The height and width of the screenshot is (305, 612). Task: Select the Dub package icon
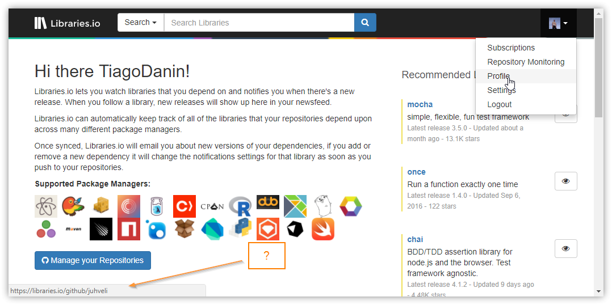pyautogui.click(x=268, y=202)
